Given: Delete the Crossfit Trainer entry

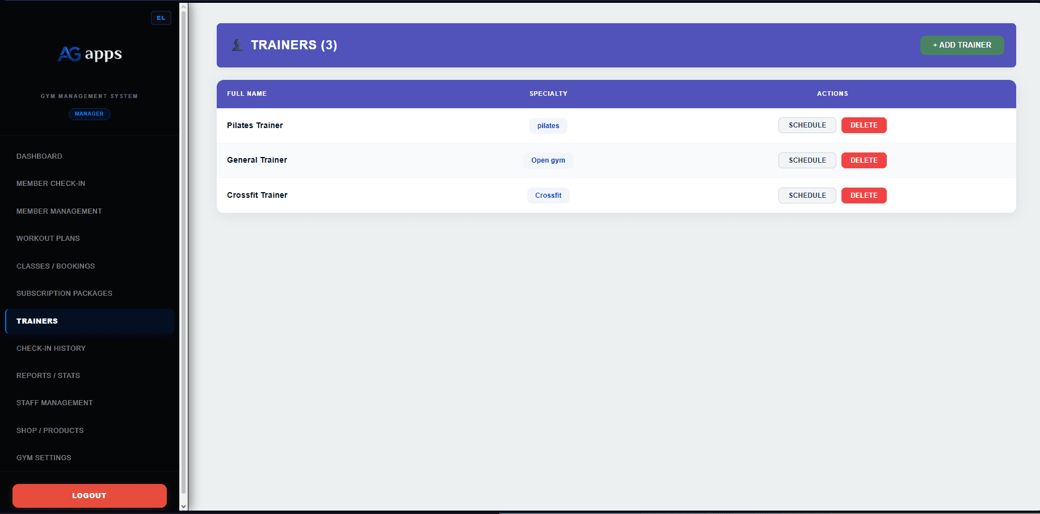Looking at the screenshot, I should click(x=864, y=196).
